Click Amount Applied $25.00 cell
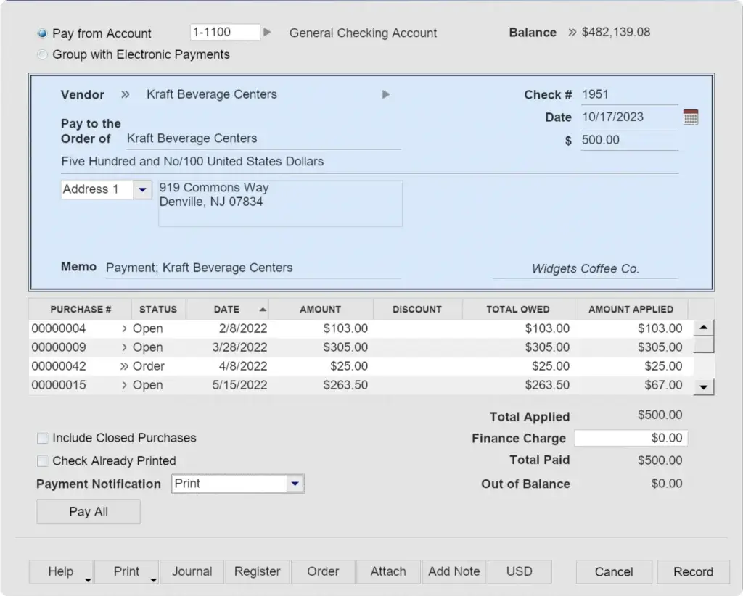Viewport: 743px width, 596px height. (x=663, y=366)
